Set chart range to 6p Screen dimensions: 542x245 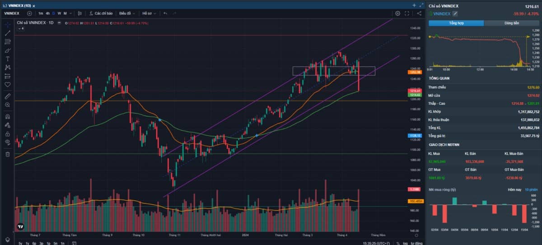click(x=34, y=243)
